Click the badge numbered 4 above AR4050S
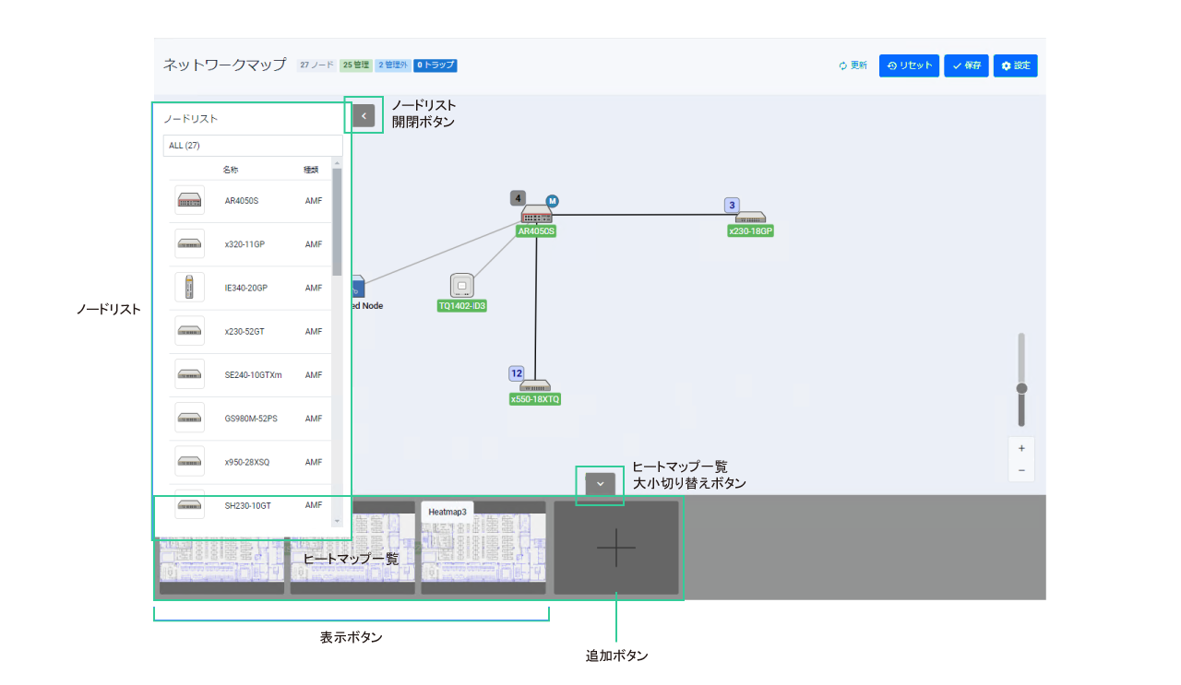1181x685 pixels. (519, 198)
